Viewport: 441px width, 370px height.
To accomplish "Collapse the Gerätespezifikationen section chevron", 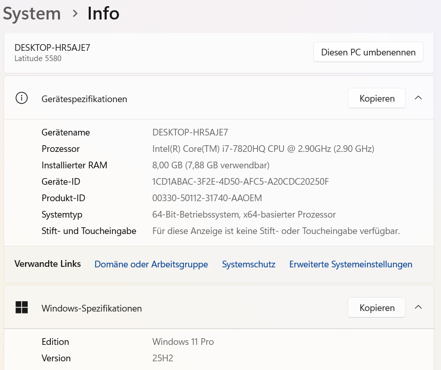I will point(418,98).
